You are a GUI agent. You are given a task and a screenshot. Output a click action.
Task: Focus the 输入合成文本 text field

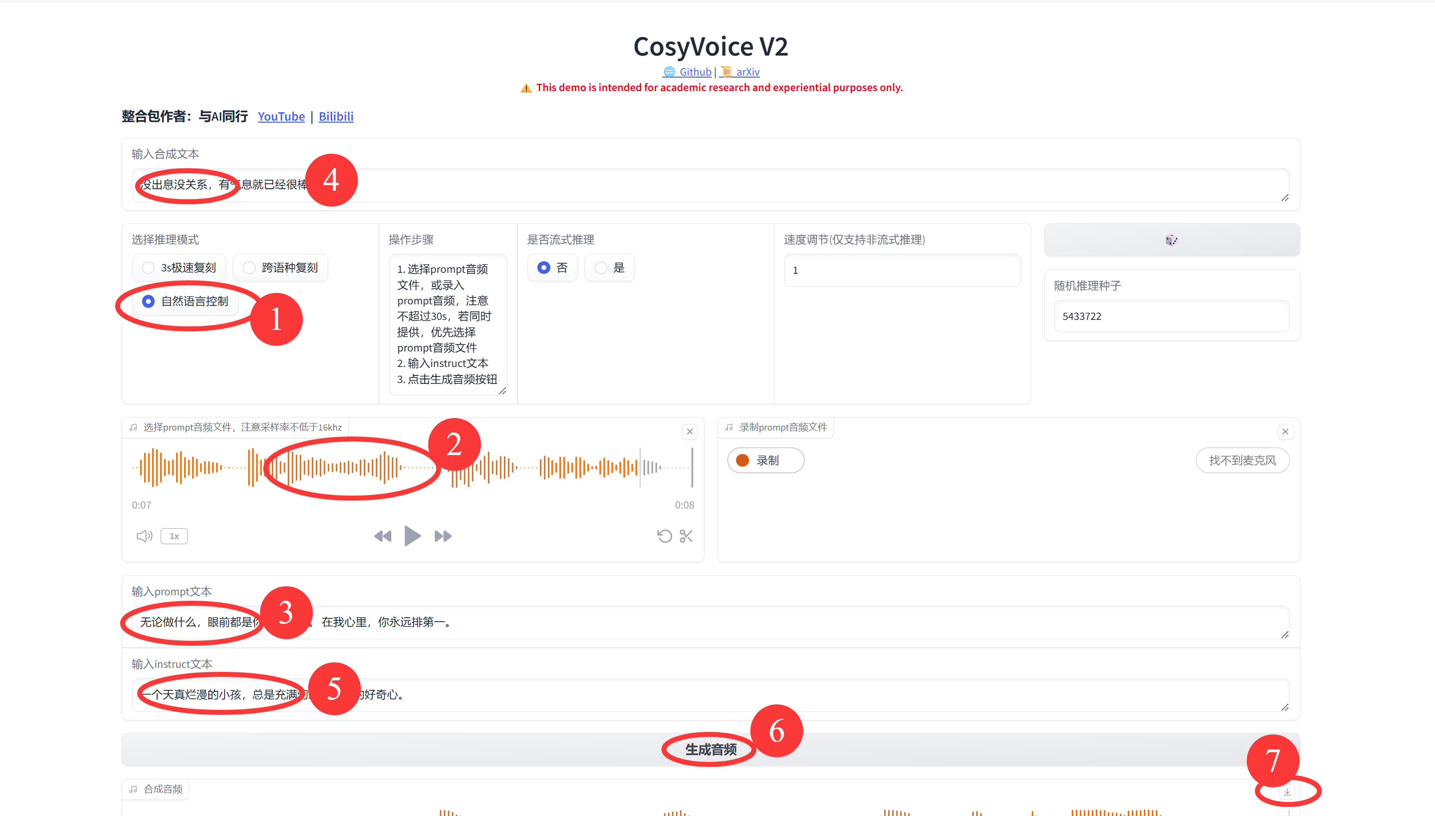point(711,185)
